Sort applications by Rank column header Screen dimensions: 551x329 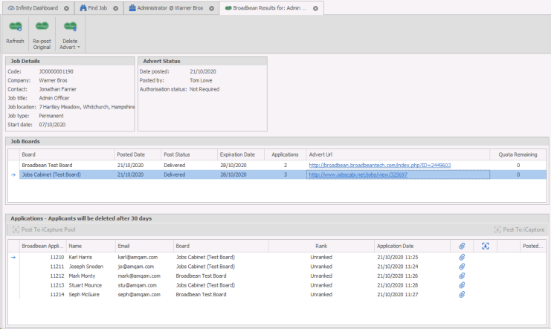(320, 245)
